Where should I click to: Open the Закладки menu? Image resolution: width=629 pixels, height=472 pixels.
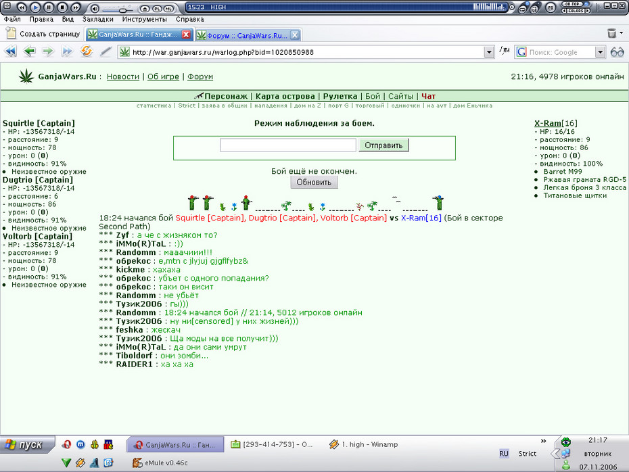(x=98, y=19)
